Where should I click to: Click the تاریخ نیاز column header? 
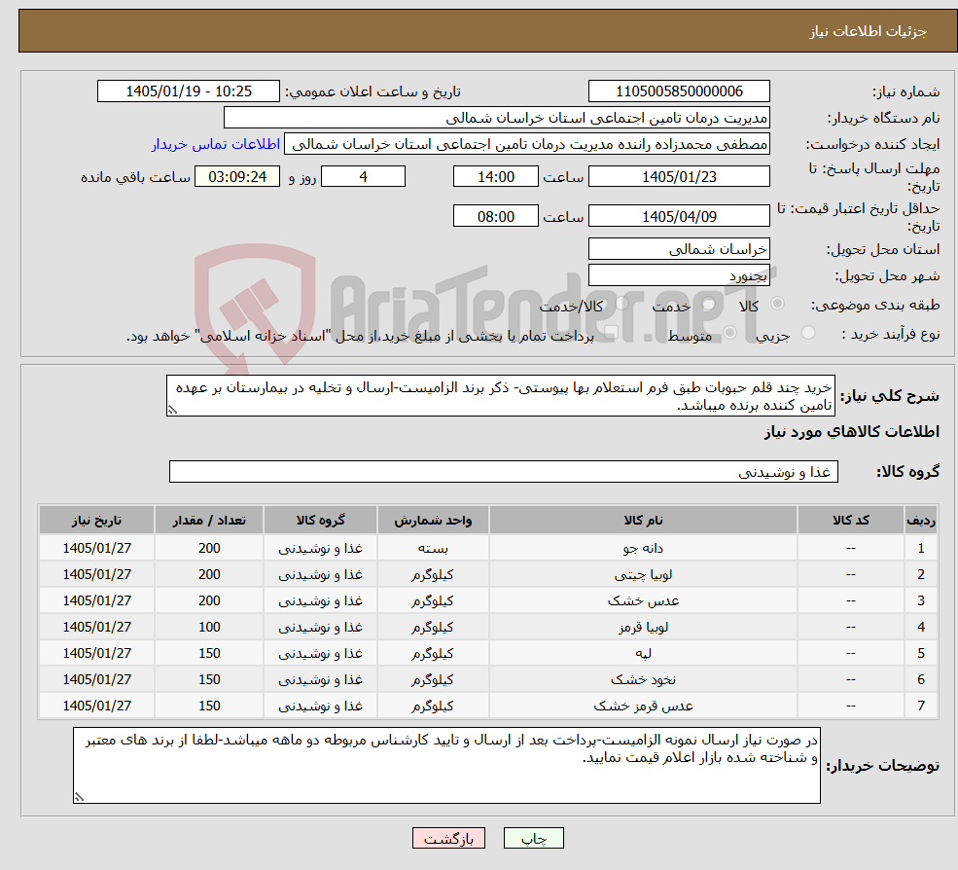click(x=96, y=521)
